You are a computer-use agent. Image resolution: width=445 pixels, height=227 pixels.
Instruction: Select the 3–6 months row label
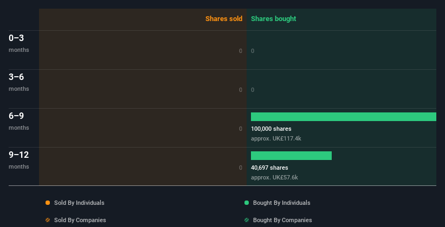click(x=19, y=82)
